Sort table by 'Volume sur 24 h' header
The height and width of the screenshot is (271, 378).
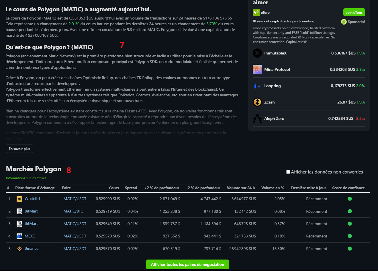coord(241,188)
